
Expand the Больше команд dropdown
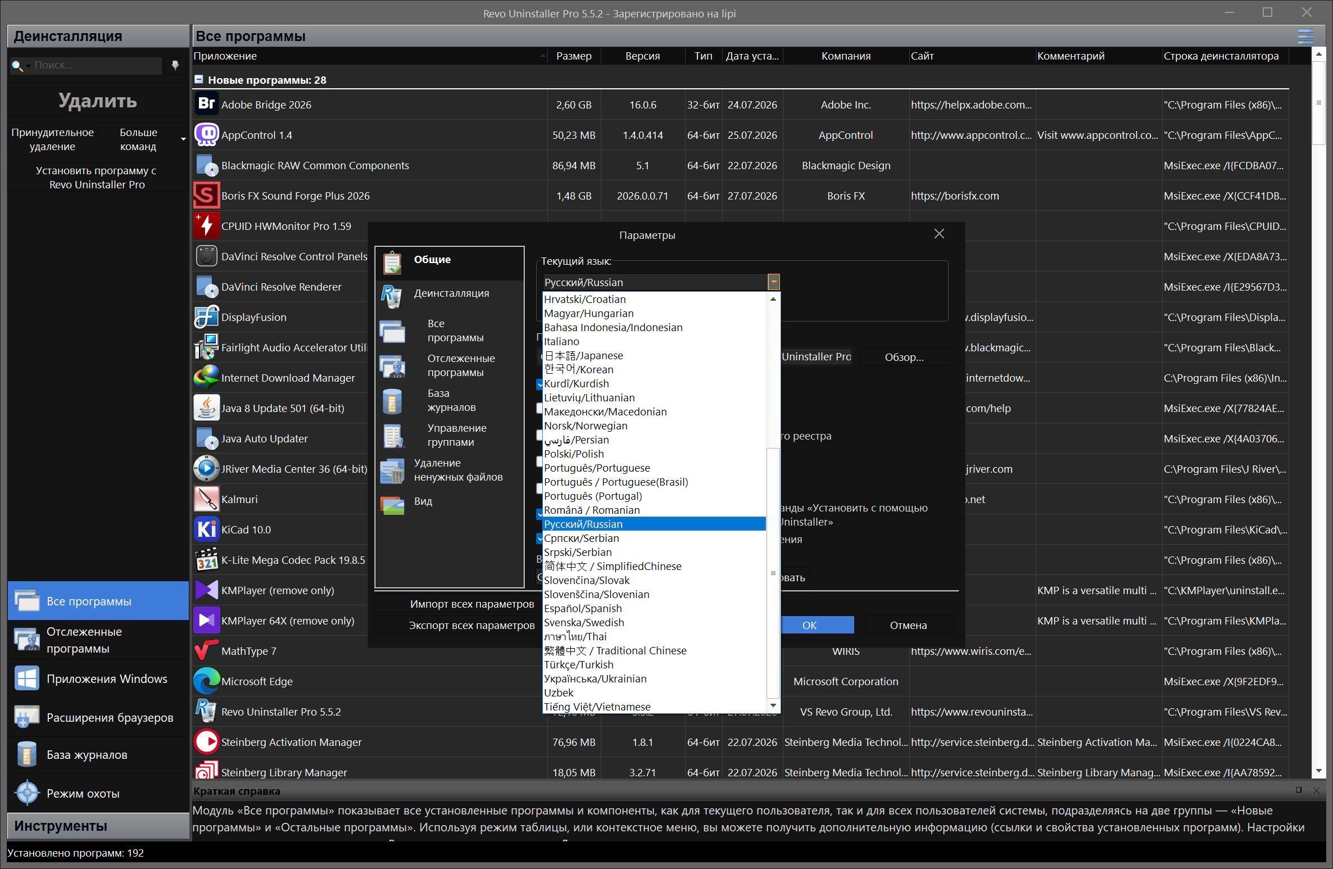(183, 139)
